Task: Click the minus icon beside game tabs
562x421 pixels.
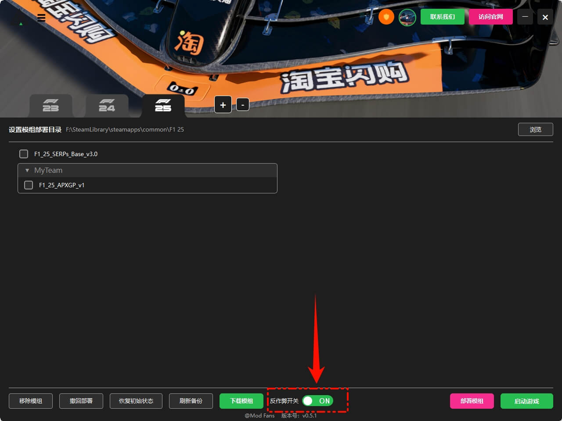Action: (243, 105)
